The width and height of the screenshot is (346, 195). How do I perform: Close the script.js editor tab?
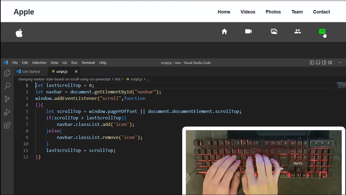pos(76,71)
